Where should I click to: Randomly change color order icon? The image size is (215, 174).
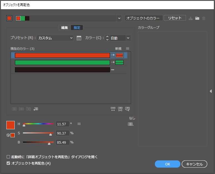coord(113,109)
